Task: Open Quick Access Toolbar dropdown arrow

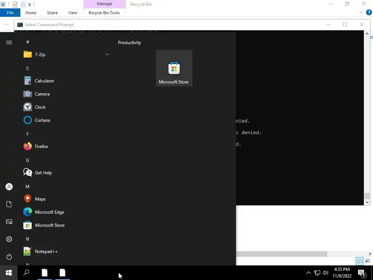Action: [30, 4]
